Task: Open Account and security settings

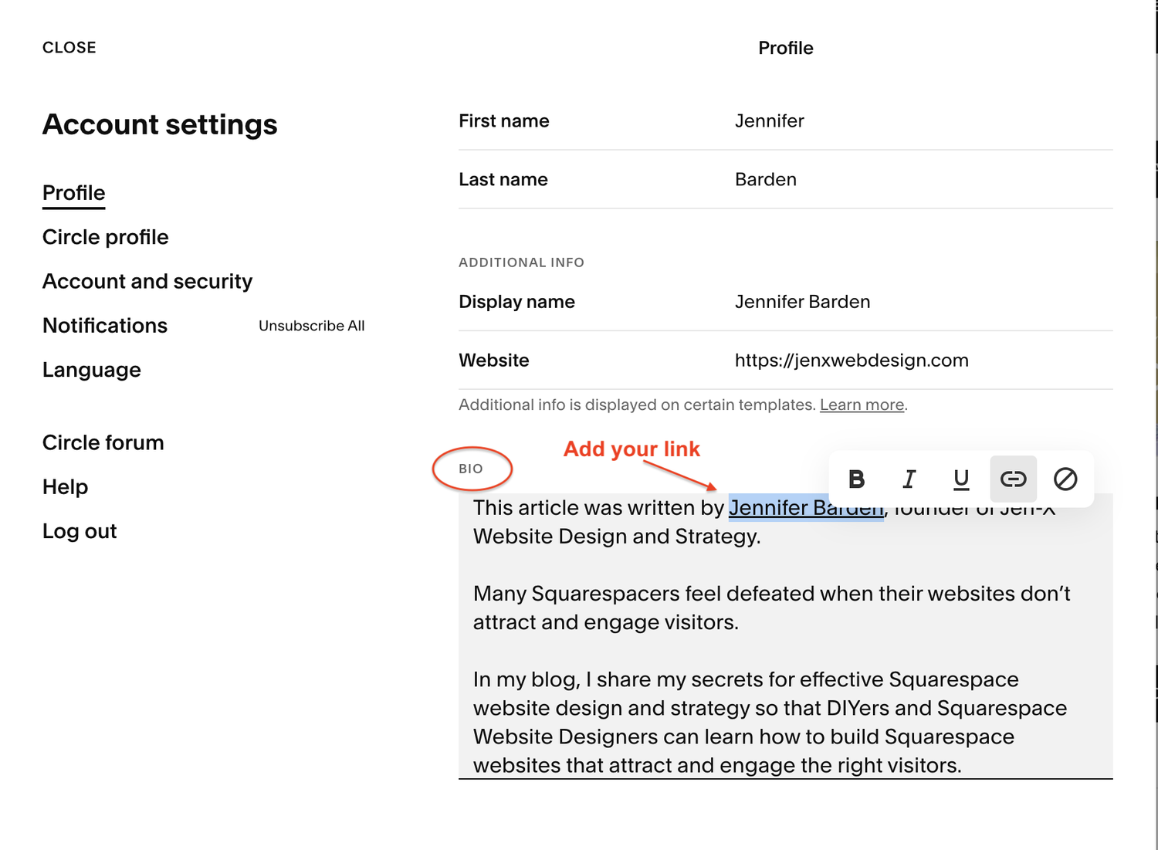Action: point(147,281)
